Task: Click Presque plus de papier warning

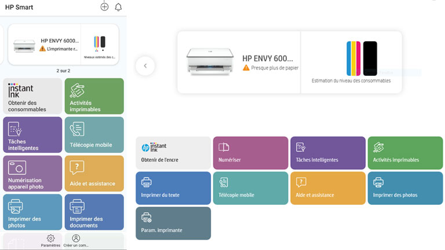Action: click(271, 68)
